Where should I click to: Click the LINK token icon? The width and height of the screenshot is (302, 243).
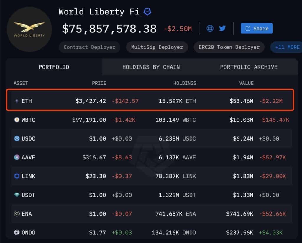click(x=17, y=176)
